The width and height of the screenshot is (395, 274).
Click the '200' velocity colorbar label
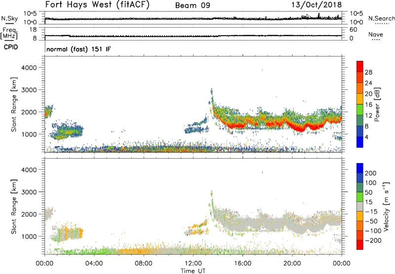371,173
